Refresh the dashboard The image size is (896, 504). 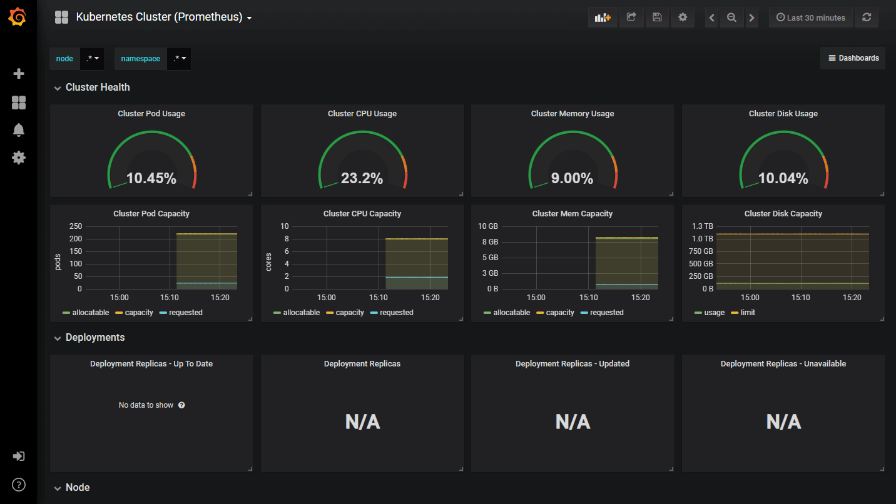click(x=867, y=18)
